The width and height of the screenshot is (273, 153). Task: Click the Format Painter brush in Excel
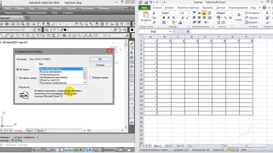[x=154, y=22]
